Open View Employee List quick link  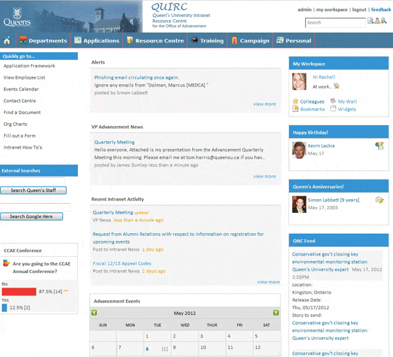24,77
